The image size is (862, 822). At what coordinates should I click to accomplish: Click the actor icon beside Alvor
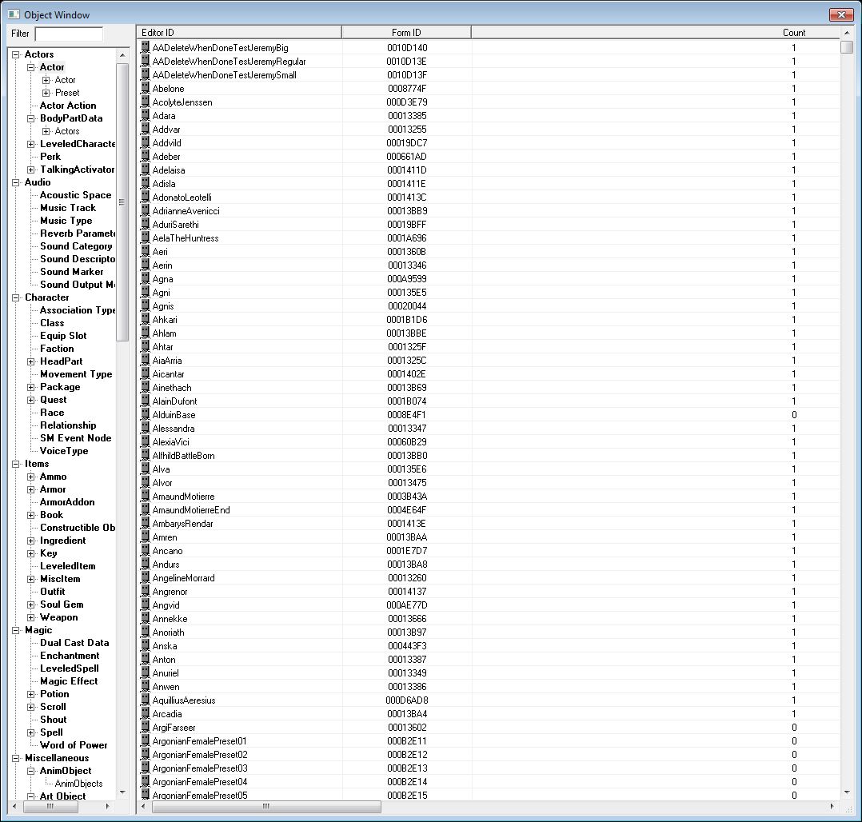146,482
